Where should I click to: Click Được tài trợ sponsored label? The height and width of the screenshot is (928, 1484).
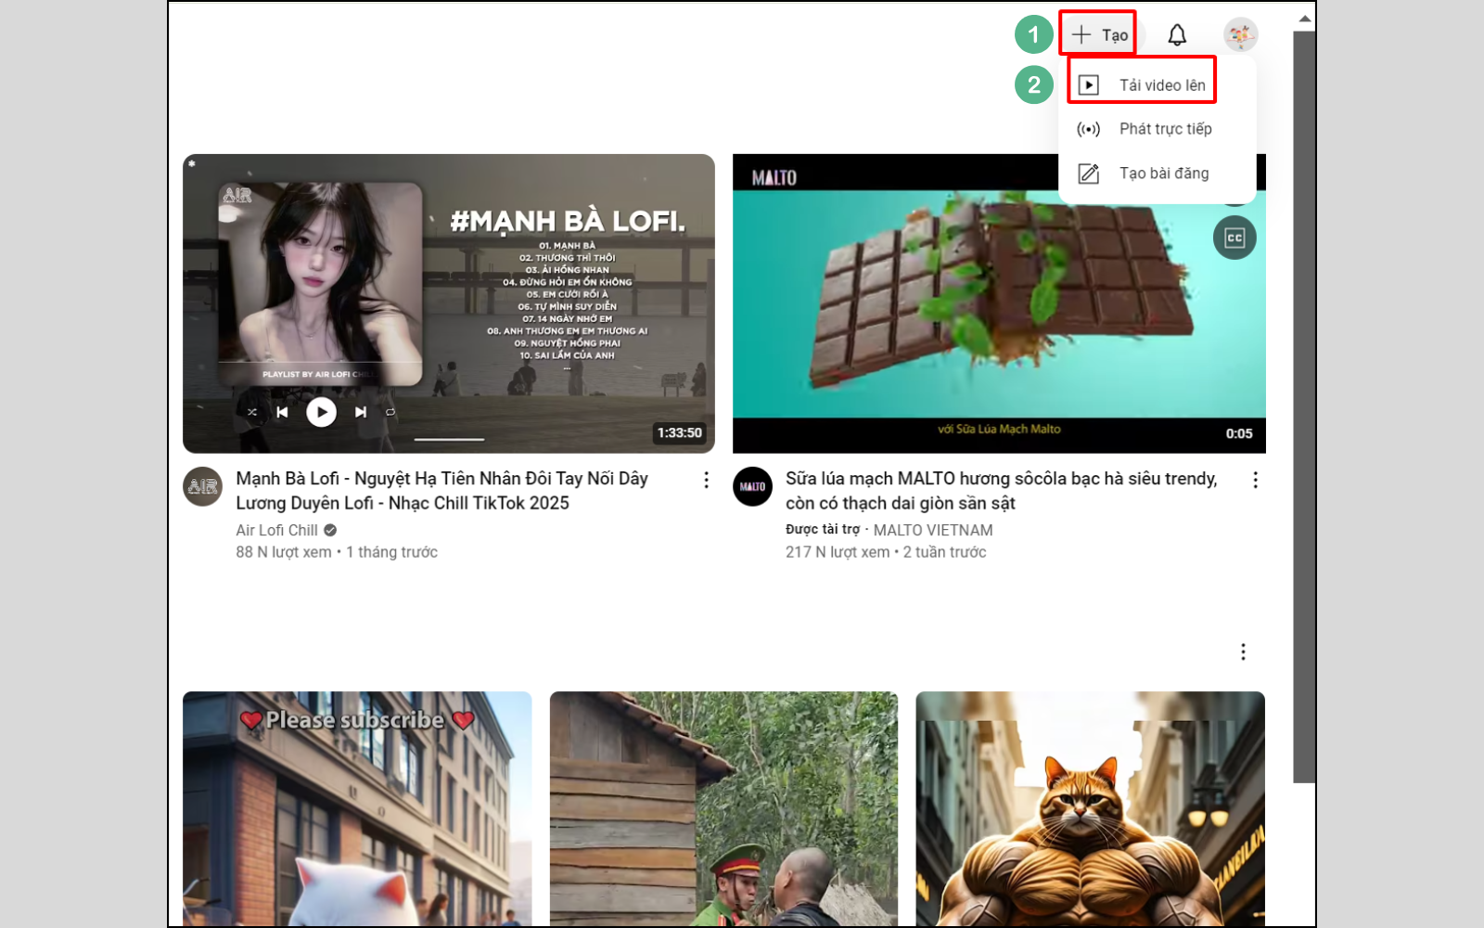(823, 529)
